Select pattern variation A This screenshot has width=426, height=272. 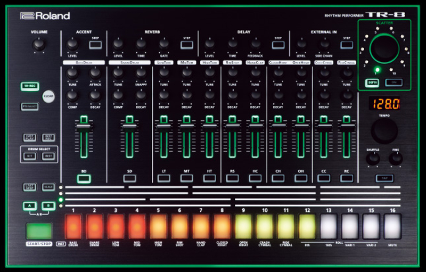click(x=30, y=206)
